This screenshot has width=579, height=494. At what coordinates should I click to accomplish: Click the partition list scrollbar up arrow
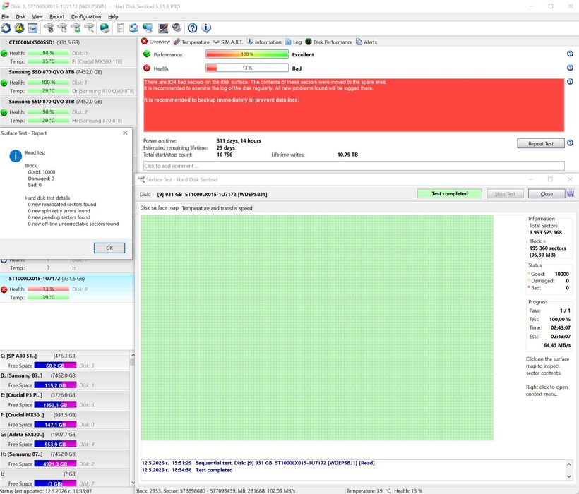coord(133,355)
